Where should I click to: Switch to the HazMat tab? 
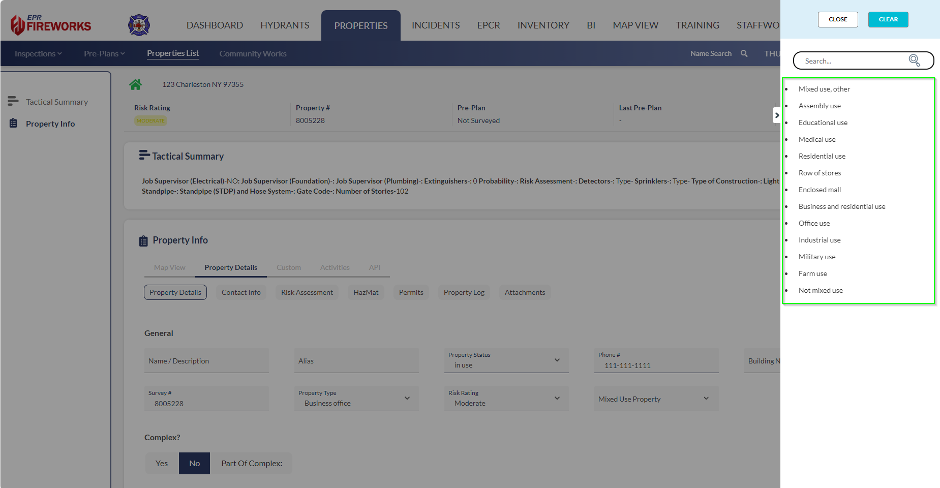point(366,292)
